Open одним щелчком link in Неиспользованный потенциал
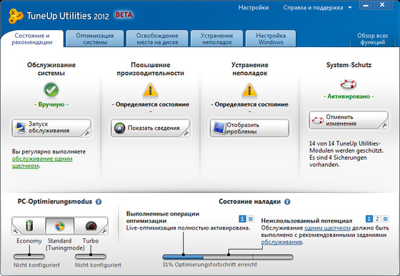Screen dimensions: 400x276 (x=327, y=228)
